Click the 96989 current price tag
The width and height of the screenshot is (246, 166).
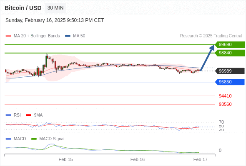click(230, 71)
